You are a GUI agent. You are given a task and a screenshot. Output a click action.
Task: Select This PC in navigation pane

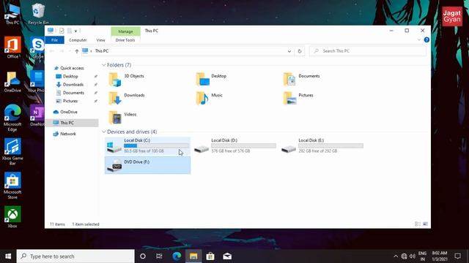click(72, 123)
